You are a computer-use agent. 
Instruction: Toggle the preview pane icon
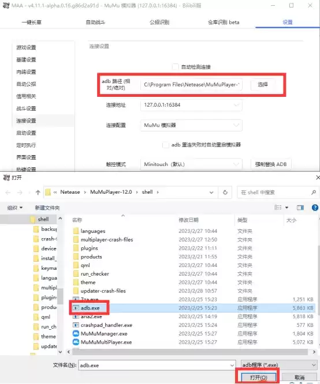point(300,208)
